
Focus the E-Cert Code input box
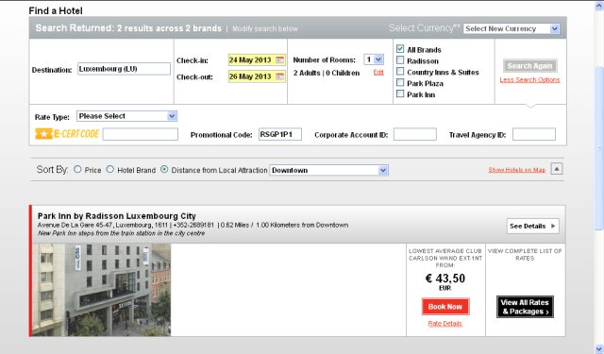pos(141,134)
